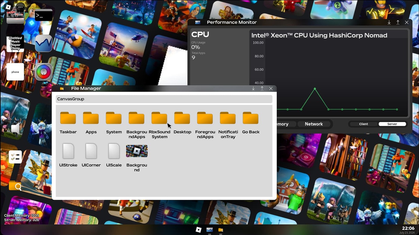Image resolution: width=419 pixels, height=235 pixels.
Task: Open the terminal app on the desktop
Action: click(43, 15)
